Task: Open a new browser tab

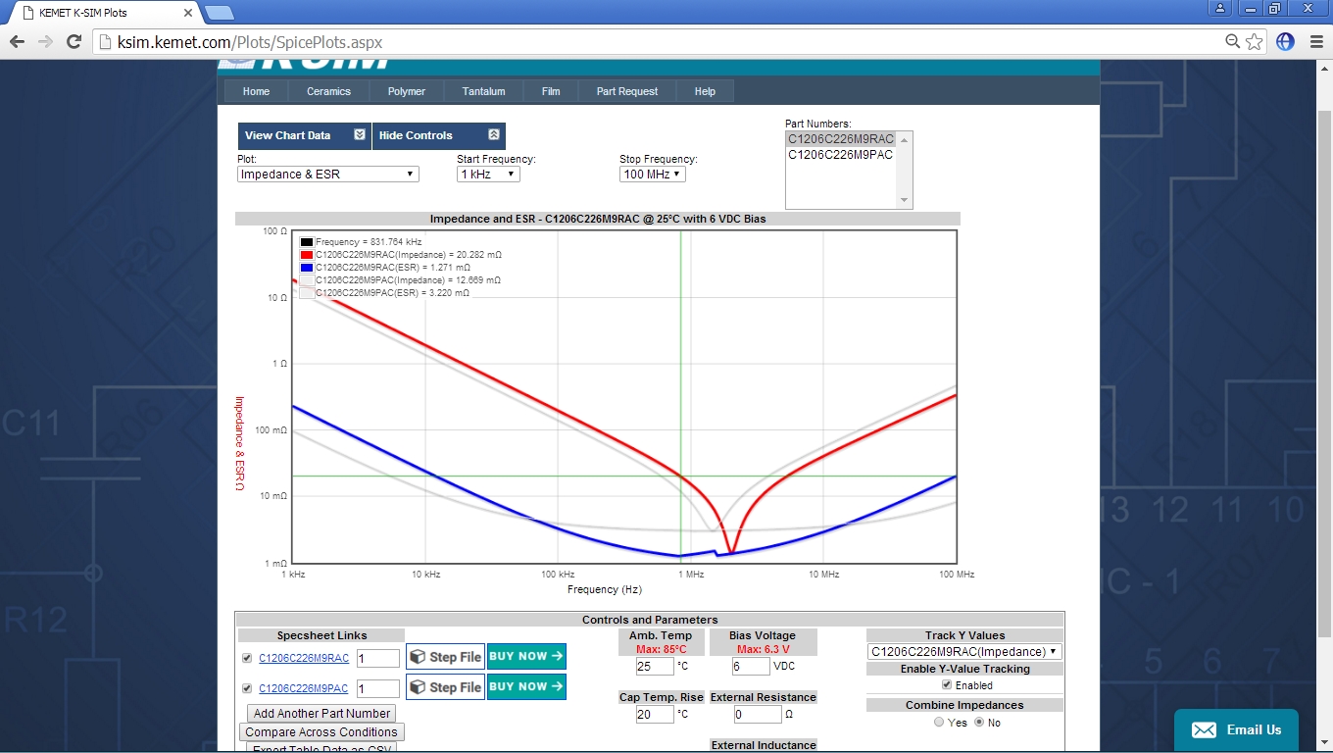Action: coord(218,13)
